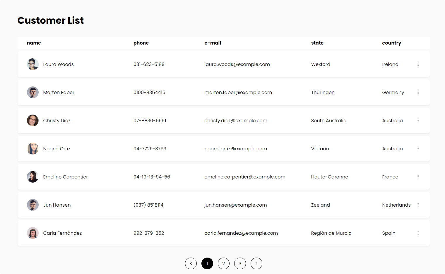
Task: Open the actions menu for Jun Hansen
Action: pyautogui.click(x=418, y=205)
